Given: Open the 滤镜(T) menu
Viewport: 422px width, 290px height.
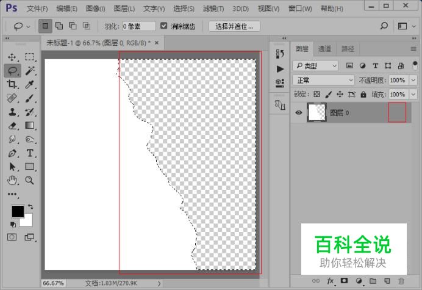Looking at the screenshot, I should [x=213, y=9].
